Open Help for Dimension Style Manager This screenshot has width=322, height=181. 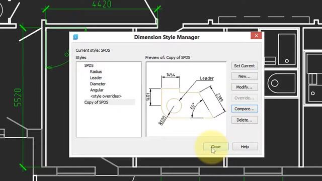245,147
